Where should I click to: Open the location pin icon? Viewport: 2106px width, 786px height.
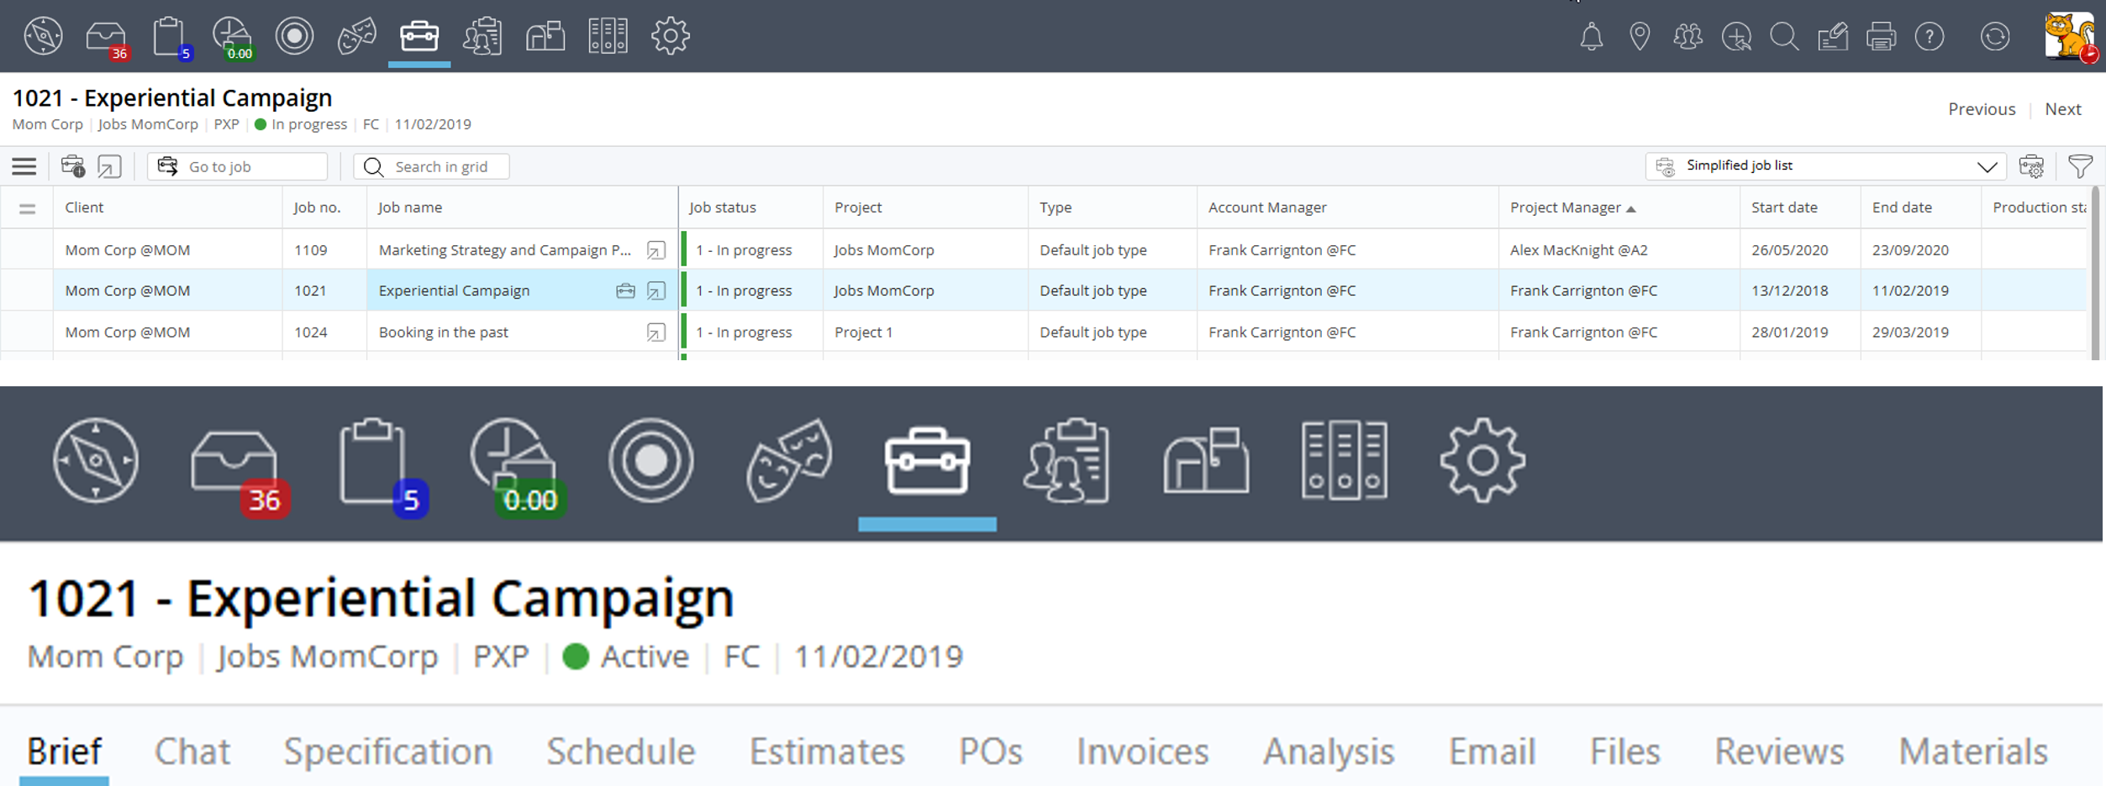(1639, 37)
